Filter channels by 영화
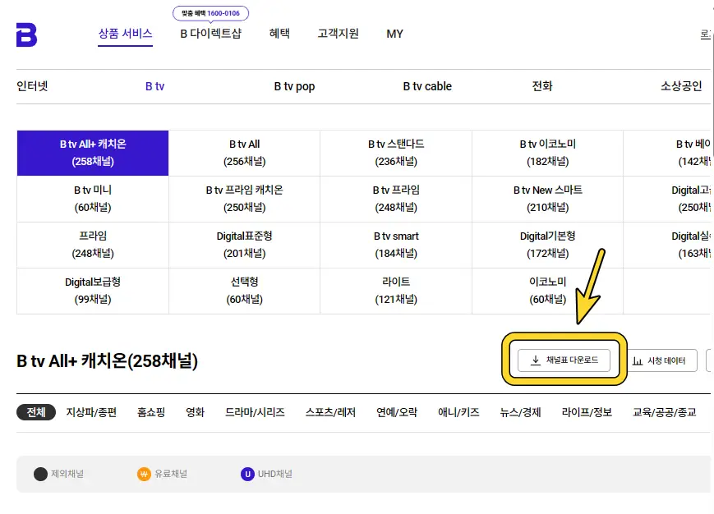This screenshot has width=714, height=514. pyautogui.click(x=196, y=412)
